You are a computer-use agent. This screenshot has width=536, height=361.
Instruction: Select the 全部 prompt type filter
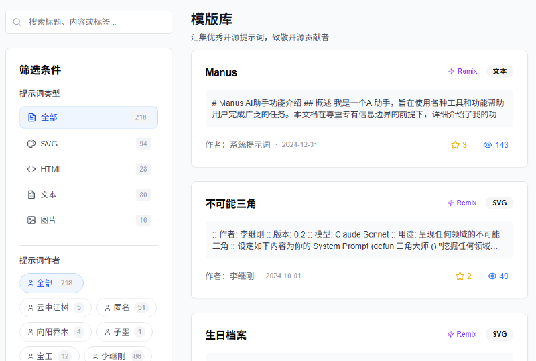click(88, 117)
